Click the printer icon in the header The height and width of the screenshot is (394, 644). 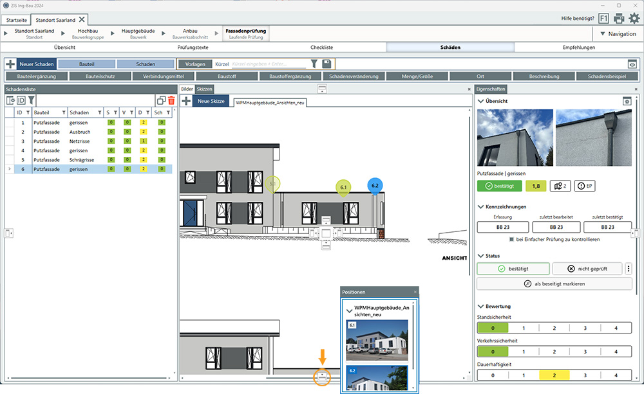click(619, 19)
